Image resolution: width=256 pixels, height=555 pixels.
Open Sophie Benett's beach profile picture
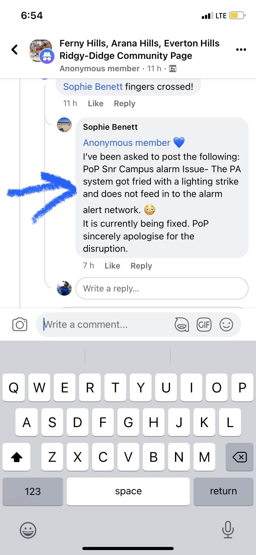64,125
